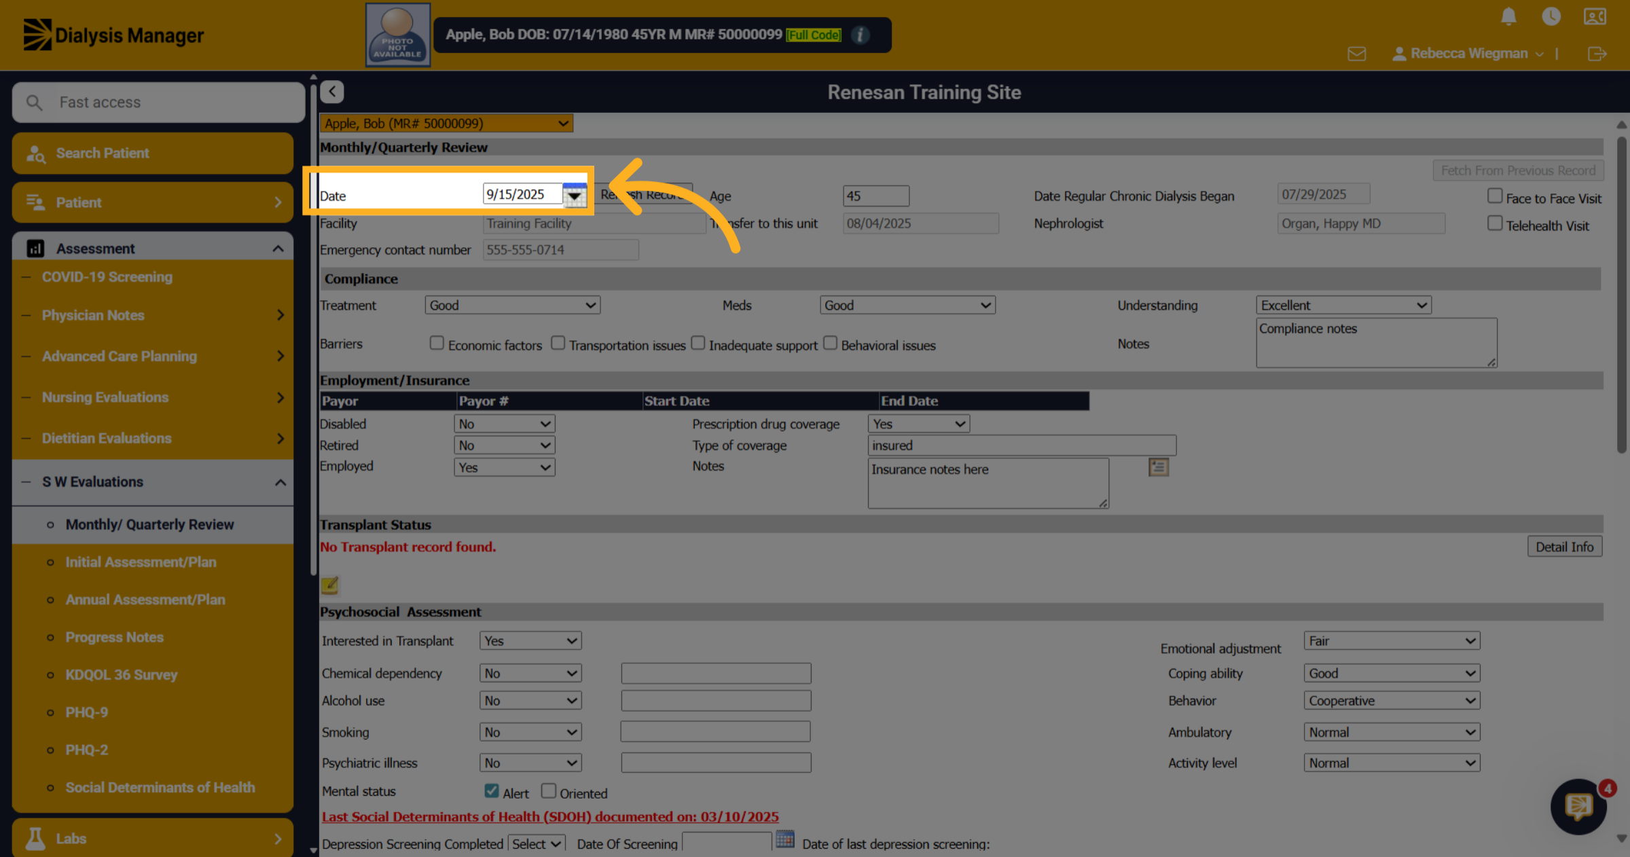The width and height of the screenshot is (1630, 857).
Task: Open the patient selector Apple, Bob dropdown
Action: (446, 124)
